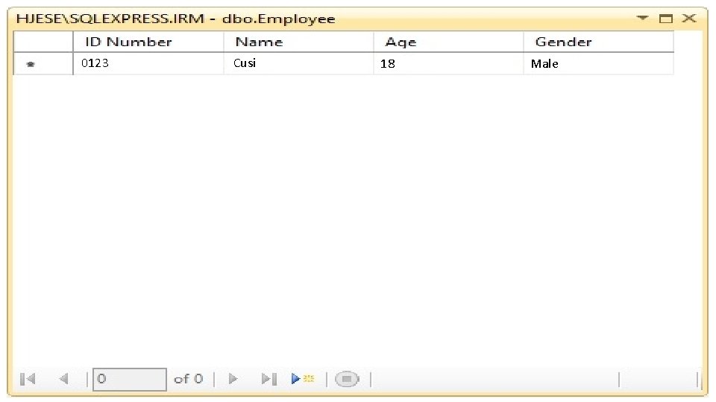Go to the next record
The height and width of the screenshot is (402, 716).
point(233,379)
